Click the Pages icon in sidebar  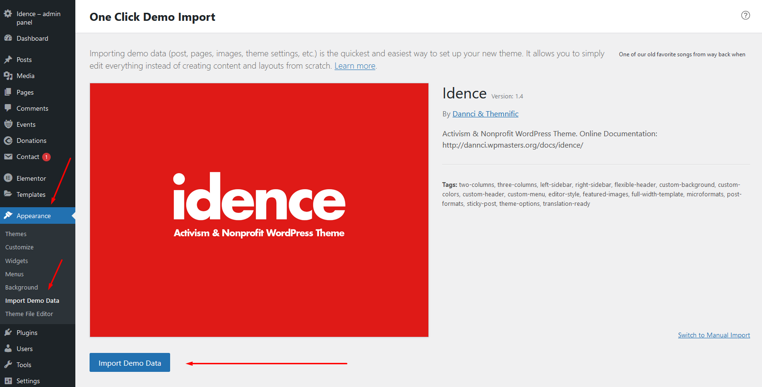[x=8, y=92]
